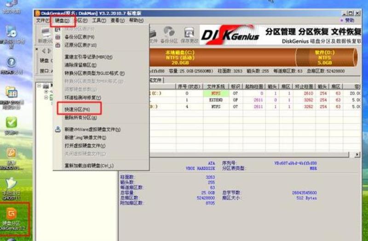Viewport: 368px width, 241px height.
Task: Click total sectors value 52428800 in details
Action: (206, 198)
